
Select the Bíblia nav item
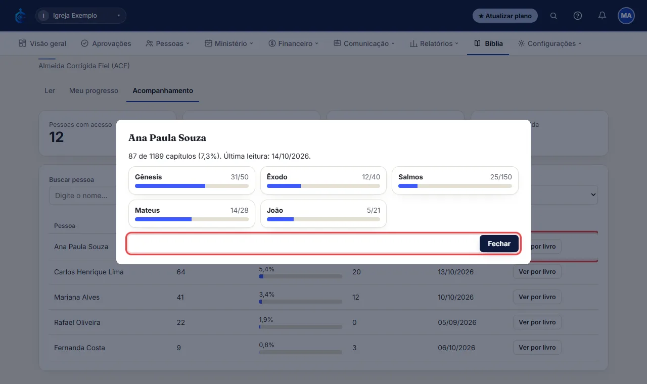488,43
